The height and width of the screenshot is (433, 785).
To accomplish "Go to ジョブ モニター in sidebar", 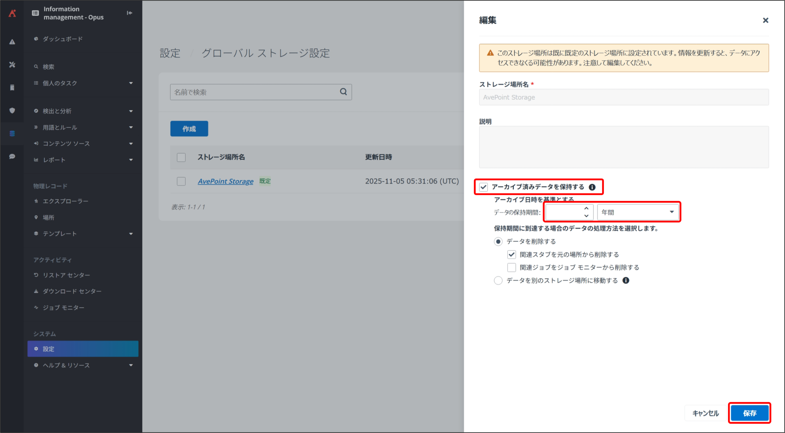I will coord(63,307).
